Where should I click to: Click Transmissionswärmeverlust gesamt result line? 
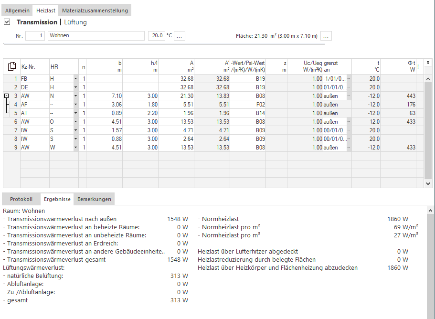[95, 260]
